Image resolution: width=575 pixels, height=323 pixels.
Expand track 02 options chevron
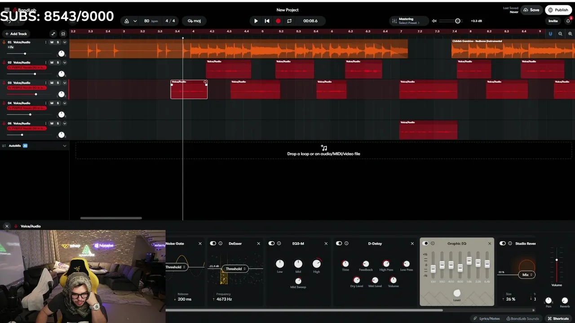click(x=64, y=62)
